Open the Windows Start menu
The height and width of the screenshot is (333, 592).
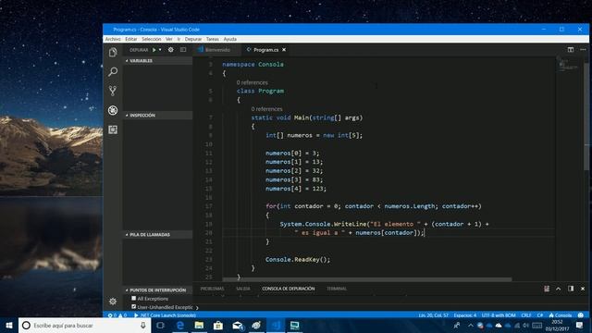click(x=9, y=326)
